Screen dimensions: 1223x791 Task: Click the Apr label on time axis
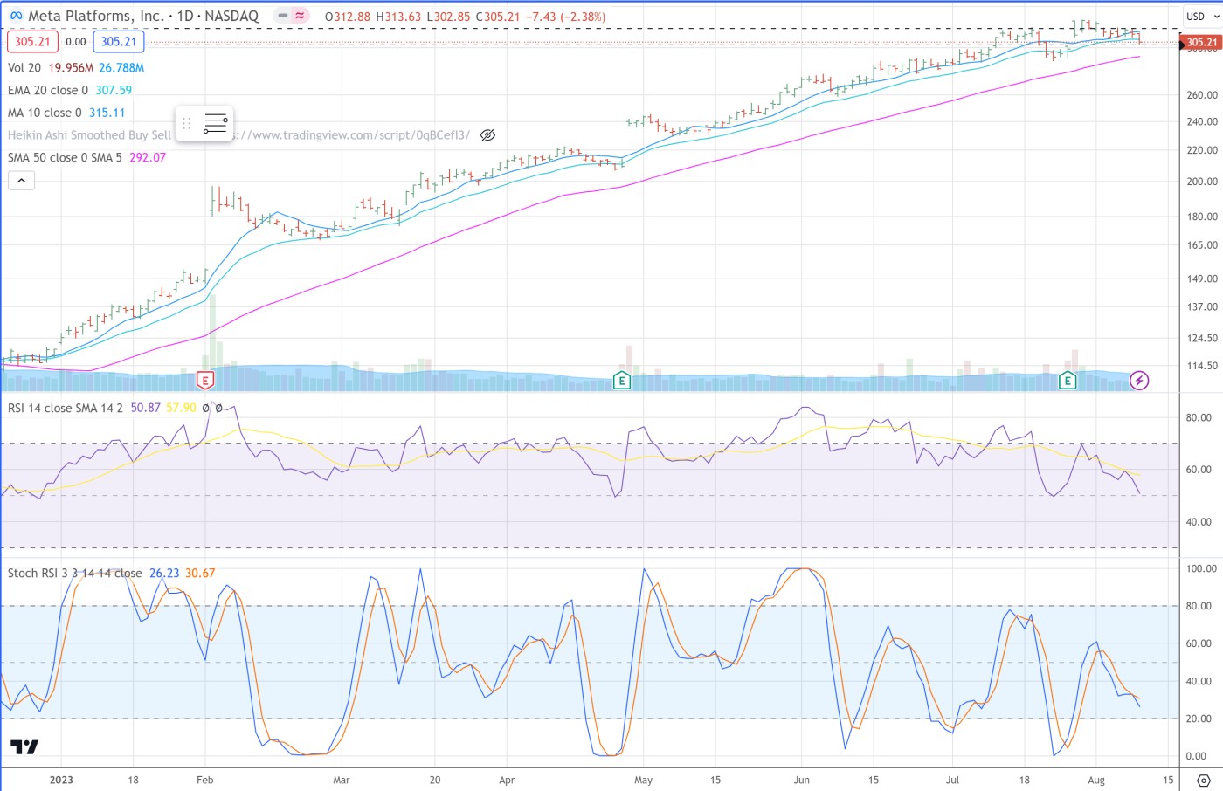click(507, 780)
